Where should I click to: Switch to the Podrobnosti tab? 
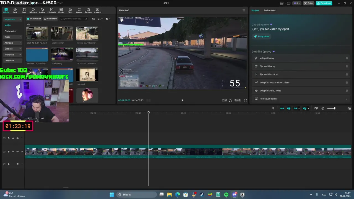pos(270,11)
